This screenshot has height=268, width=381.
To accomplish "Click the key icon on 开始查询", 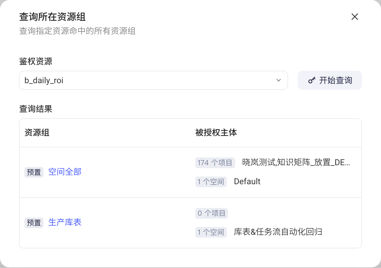I will pos(312,80).
